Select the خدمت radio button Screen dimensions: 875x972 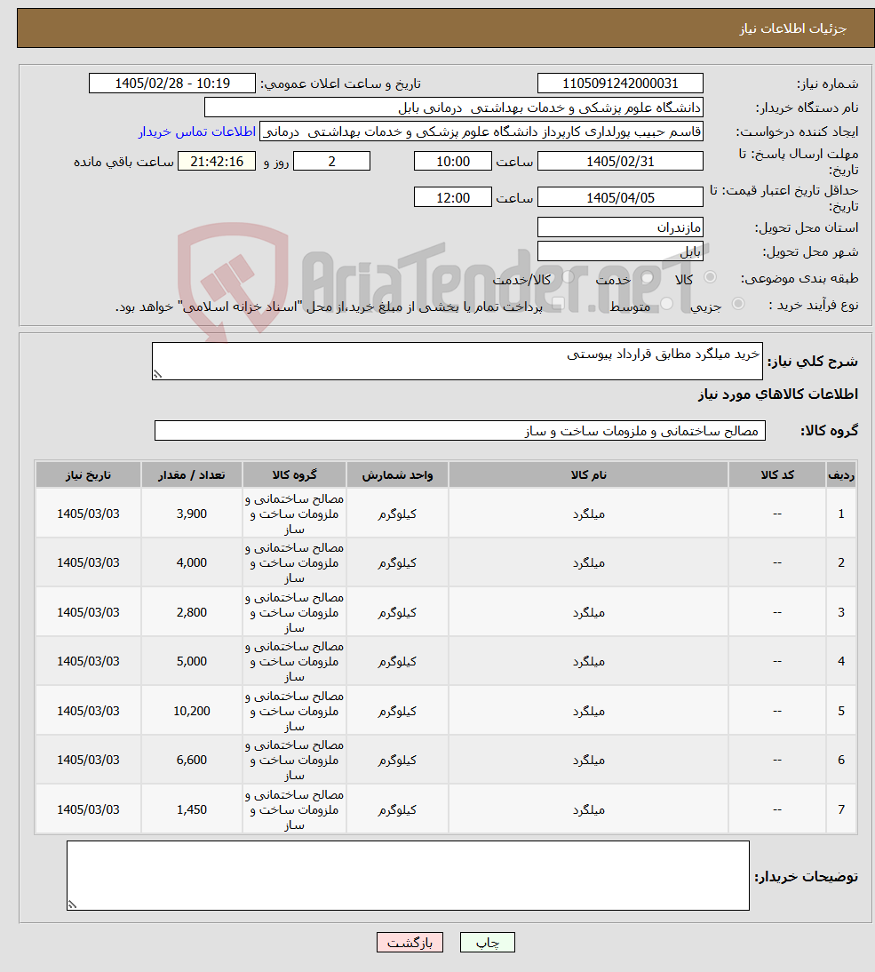647,278
